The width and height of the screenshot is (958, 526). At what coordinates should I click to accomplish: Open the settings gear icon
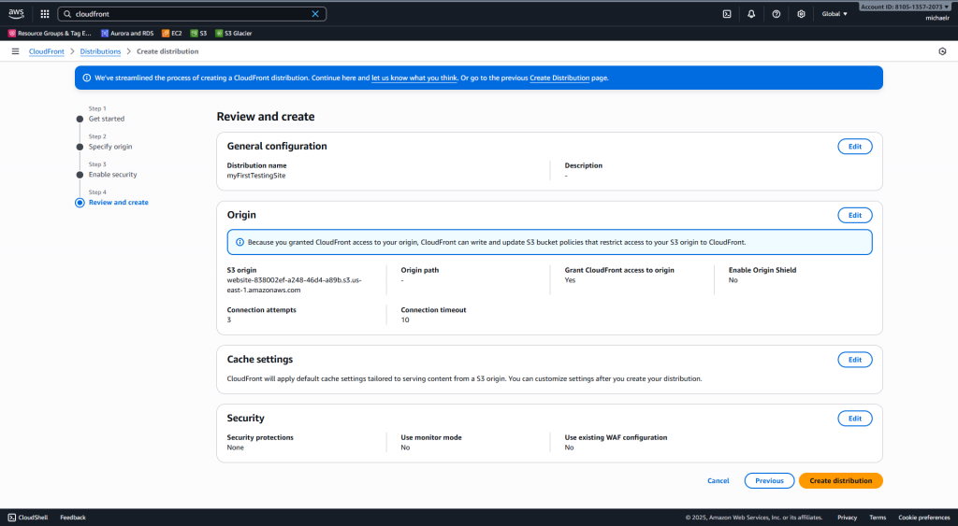click(x=801, y=13)
